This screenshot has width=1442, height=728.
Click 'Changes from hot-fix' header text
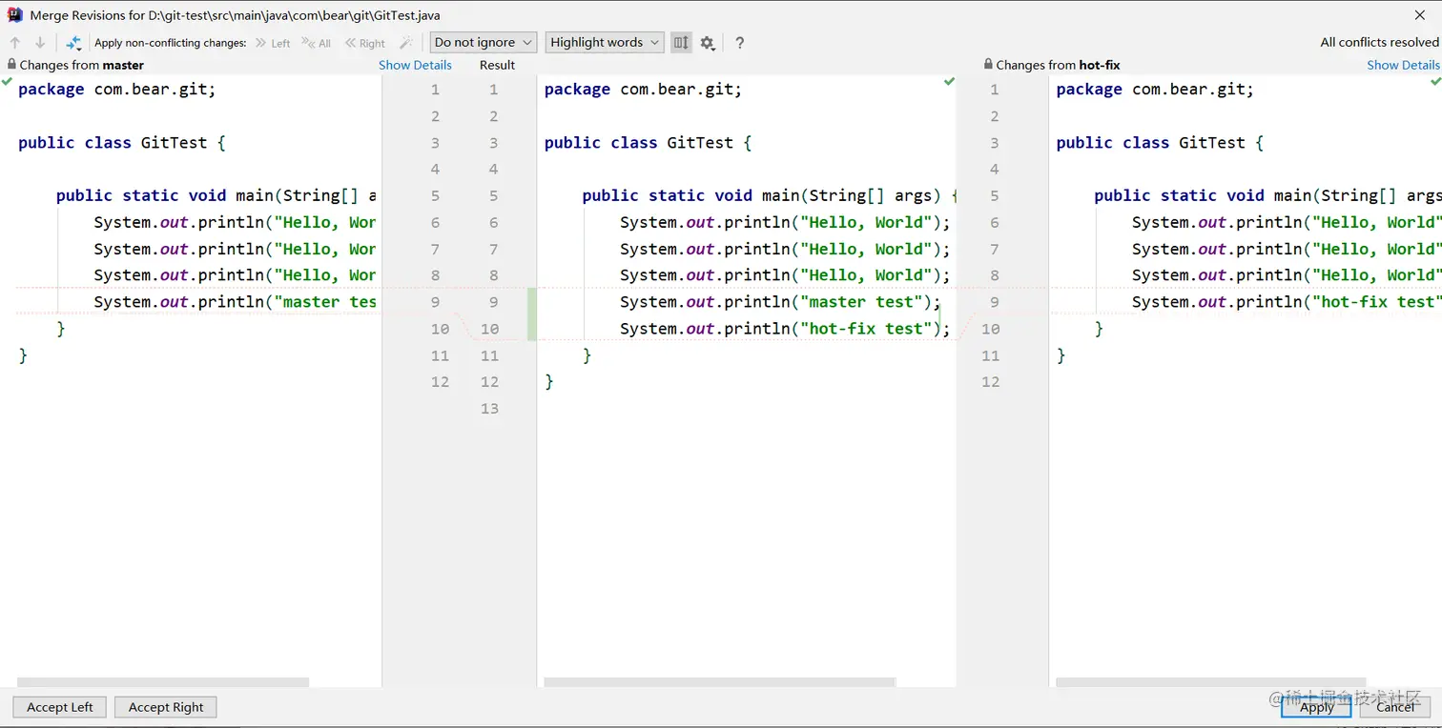point(1059,65)
